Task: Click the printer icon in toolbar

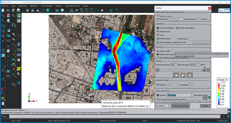Action: (x=62, y=10)
